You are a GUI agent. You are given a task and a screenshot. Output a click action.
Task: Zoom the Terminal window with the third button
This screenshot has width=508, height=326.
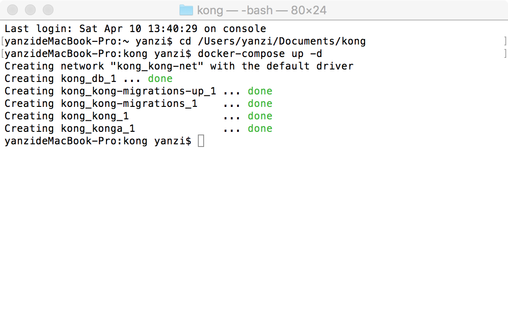click(48, 10)
